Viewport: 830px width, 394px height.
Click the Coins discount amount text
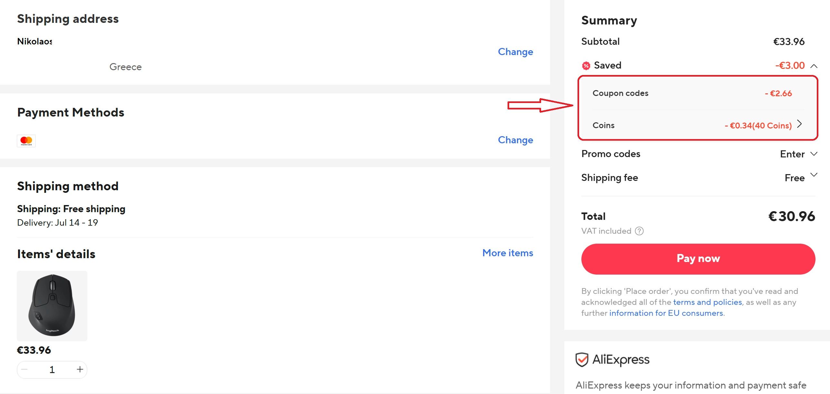[758, 126]
